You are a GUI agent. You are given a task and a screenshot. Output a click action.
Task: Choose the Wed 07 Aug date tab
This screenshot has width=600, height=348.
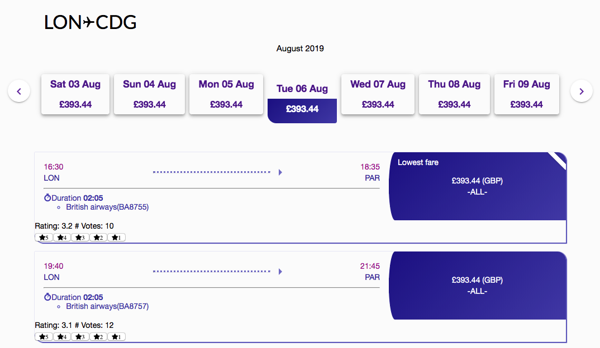point(378,94)
